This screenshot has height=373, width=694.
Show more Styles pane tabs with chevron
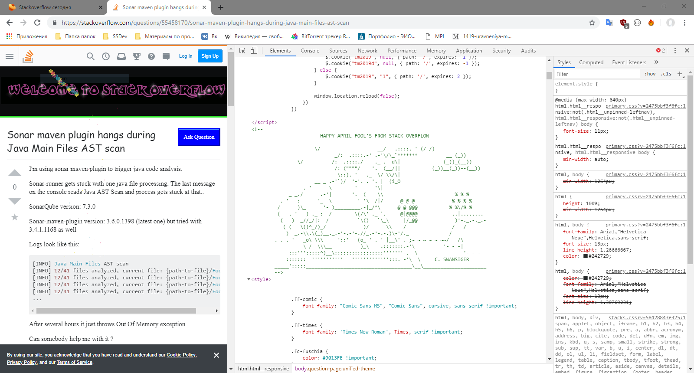point(656,62)
